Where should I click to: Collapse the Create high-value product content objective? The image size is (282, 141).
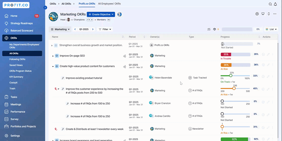click(53, 66)
